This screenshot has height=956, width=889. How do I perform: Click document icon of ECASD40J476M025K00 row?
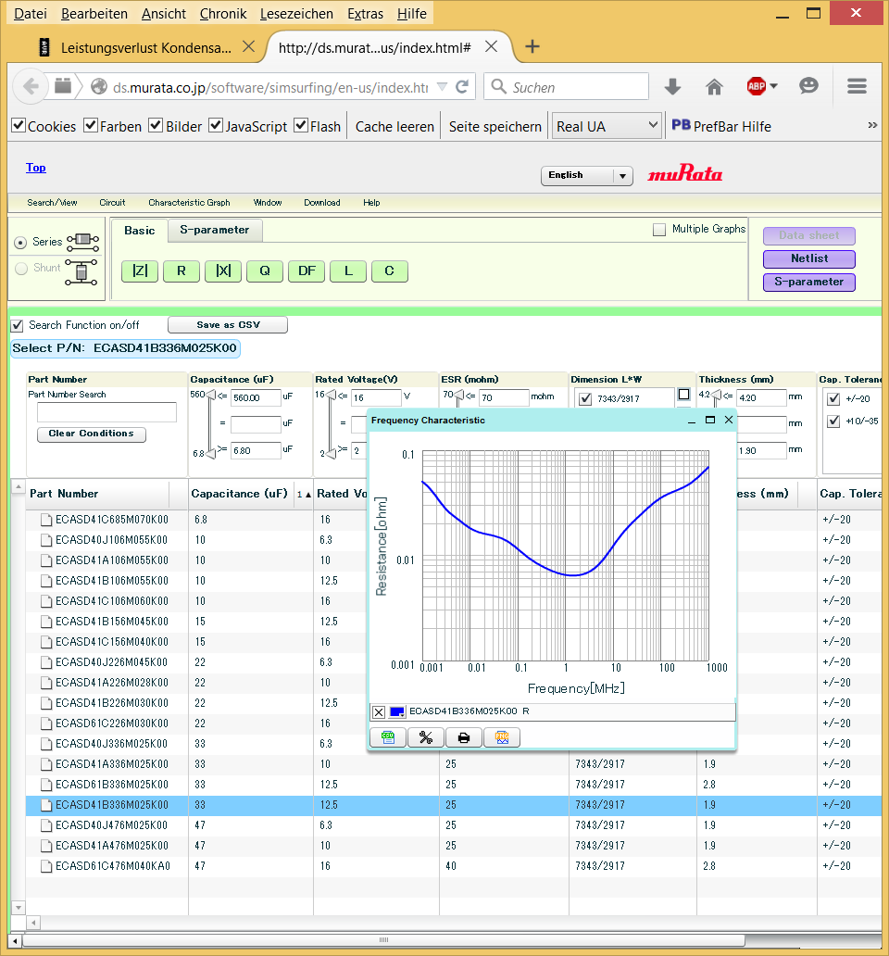pos(45,825)
